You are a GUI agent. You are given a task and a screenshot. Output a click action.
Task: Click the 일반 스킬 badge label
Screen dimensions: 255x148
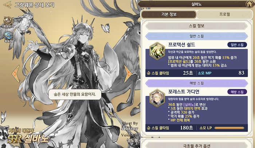pyautogui.click(x=237, y=45)
